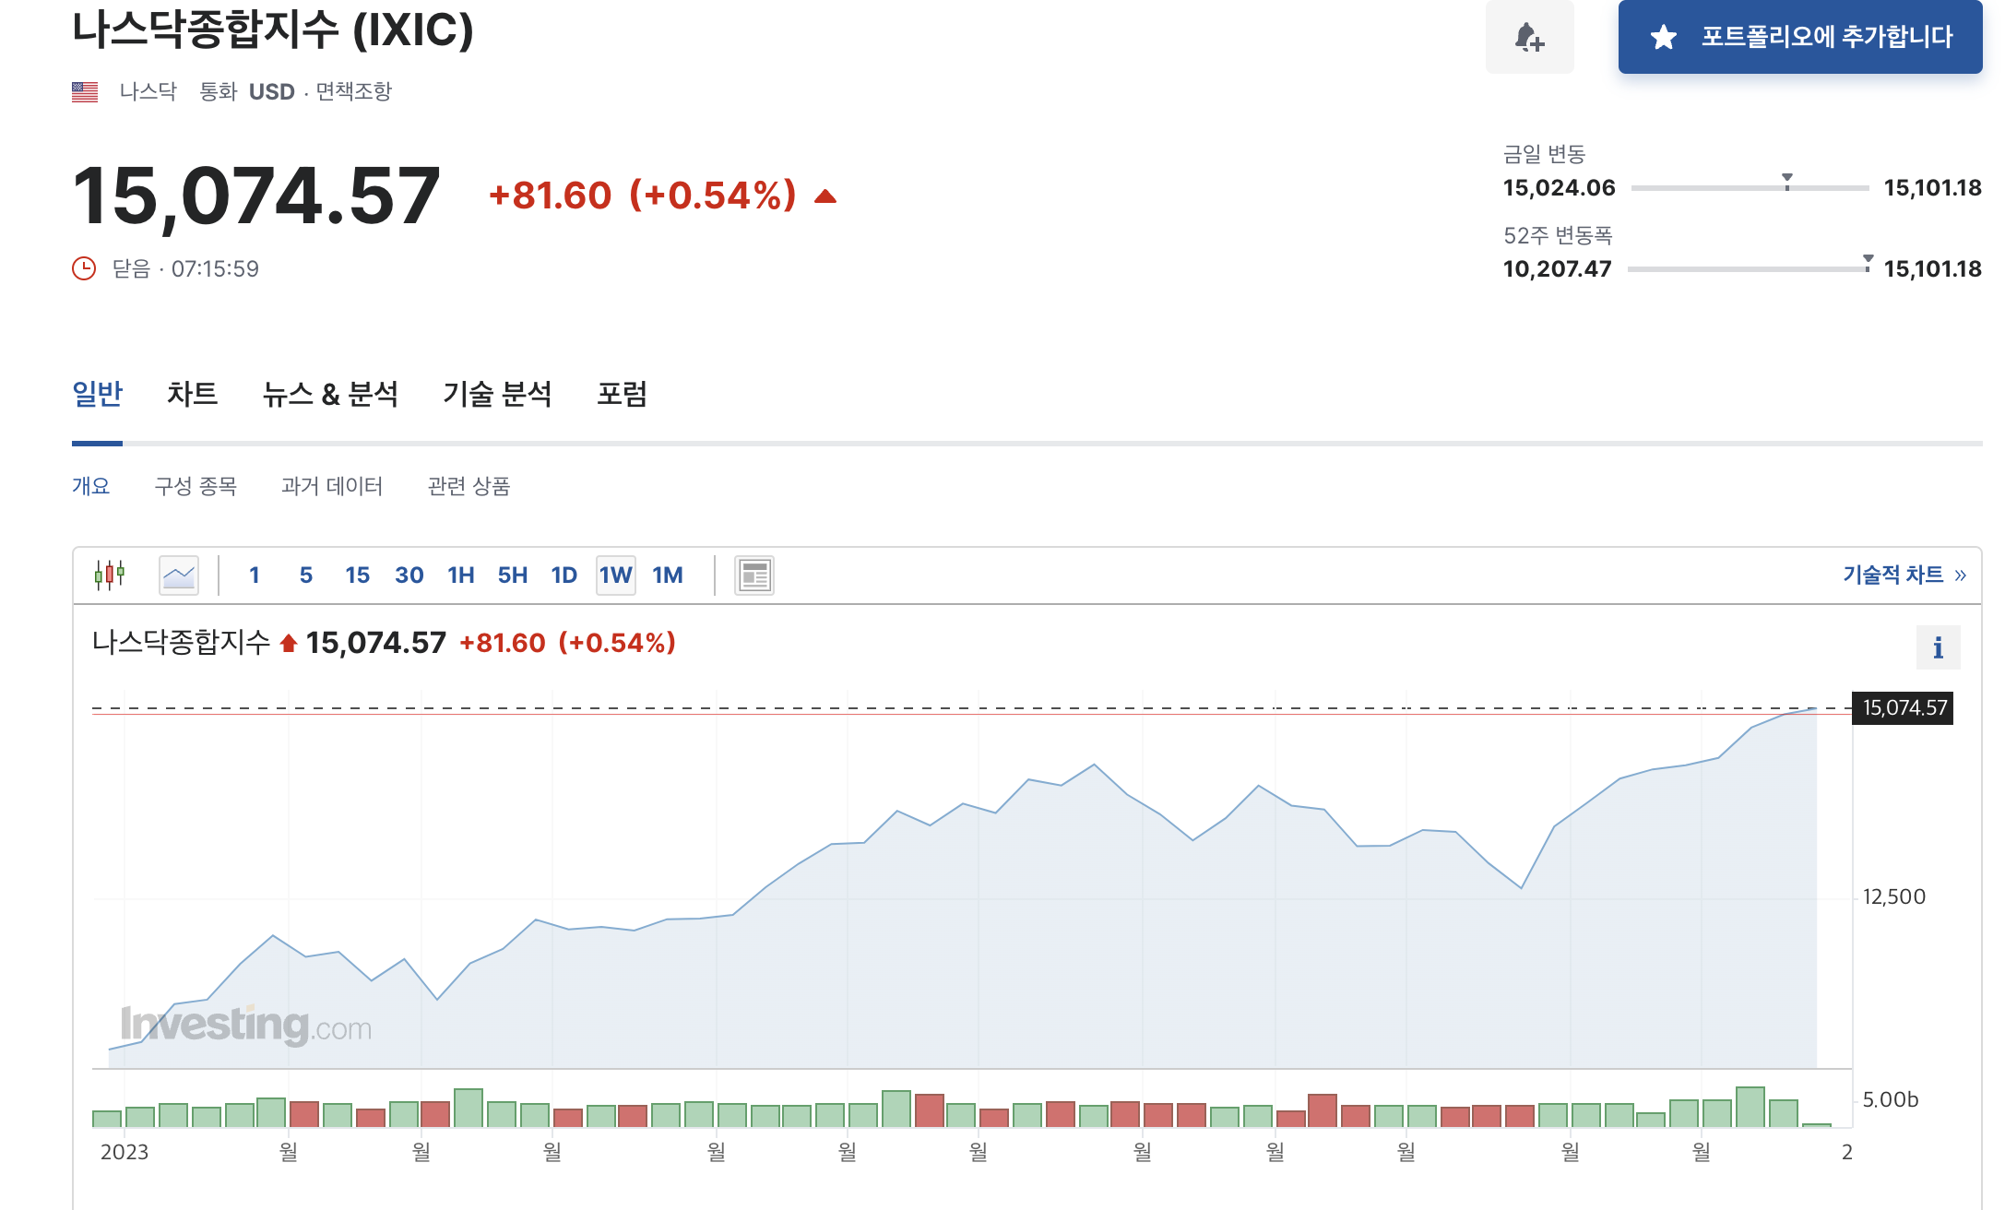
Task: Select the 1W chart interval
Action: [x=616, y=575]
